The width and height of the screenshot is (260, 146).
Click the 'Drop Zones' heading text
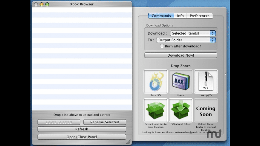181,66
